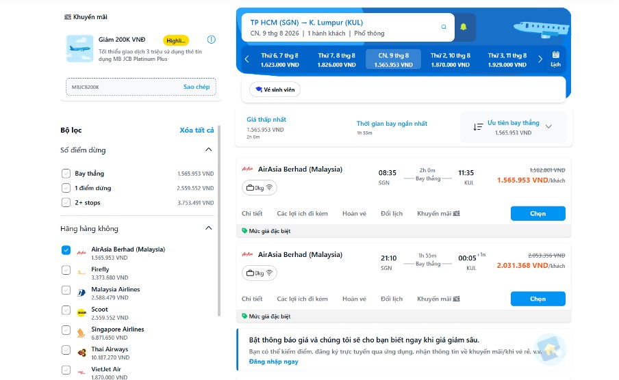Screen dimensions: 619x380
Task: Click the 0kg baggage wifi badge on 08:35 flight
Action: tap(260, 188)
